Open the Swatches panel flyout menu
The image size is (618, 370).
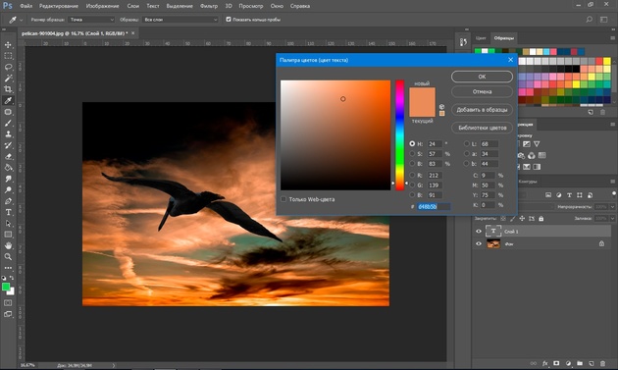pyautogui.click(x=612, y=38)
